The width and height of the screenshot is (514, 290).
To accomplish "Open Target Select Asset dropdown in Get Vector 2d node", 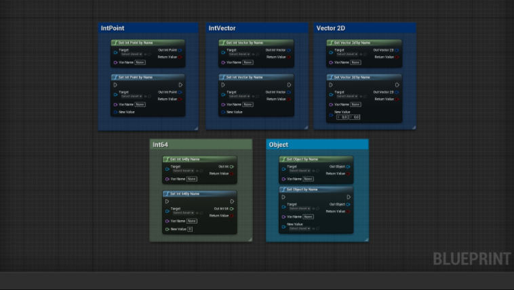I will [x=347, y=54].
